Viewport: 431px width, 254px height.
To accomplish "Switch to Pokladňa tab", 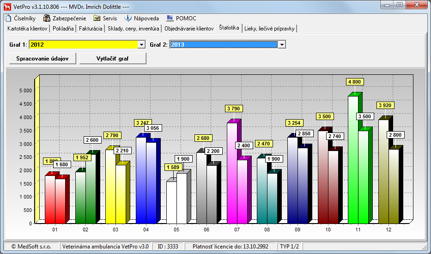I will click(63, 29).
